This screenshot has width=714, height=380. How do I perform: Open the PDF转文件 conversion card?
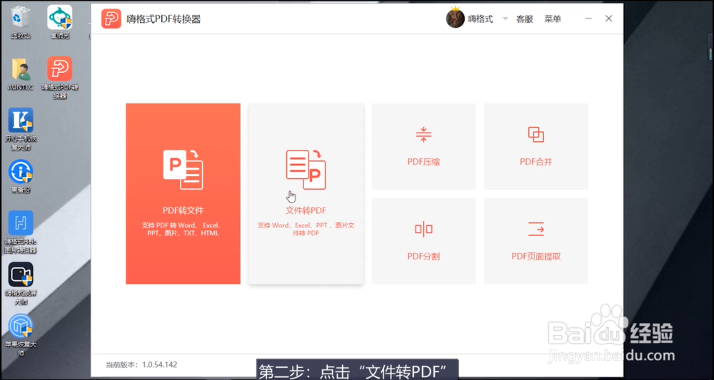[183, 194]
